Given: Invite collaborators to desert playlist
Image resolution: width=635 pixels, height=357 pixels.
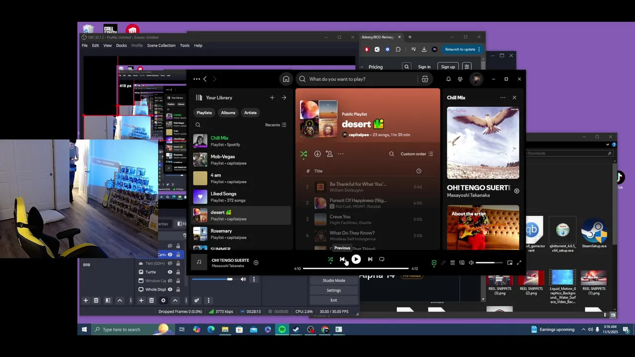Looking at the screenshot, I should tap(329, 154).
